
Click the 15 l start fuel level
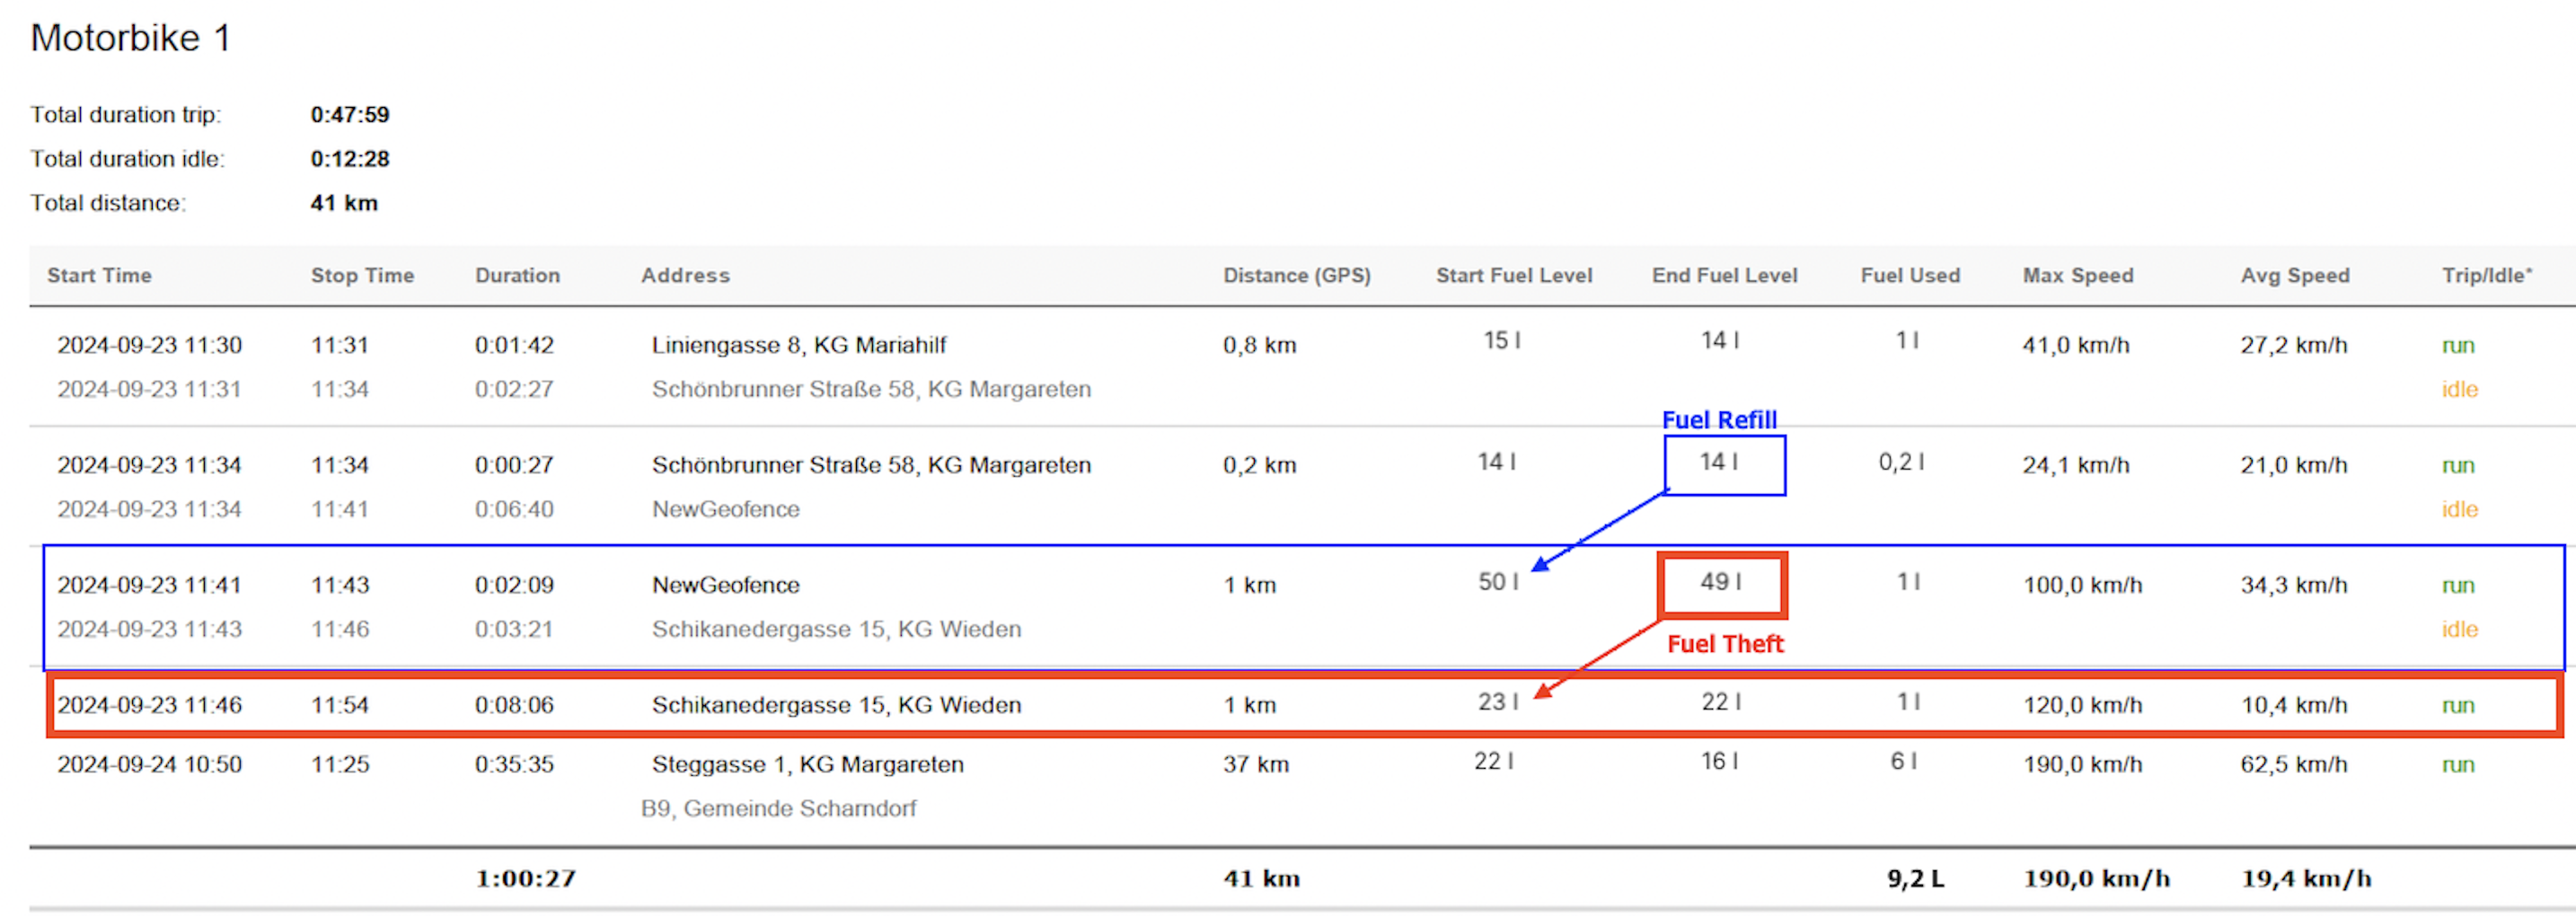tap(1501, 341)
